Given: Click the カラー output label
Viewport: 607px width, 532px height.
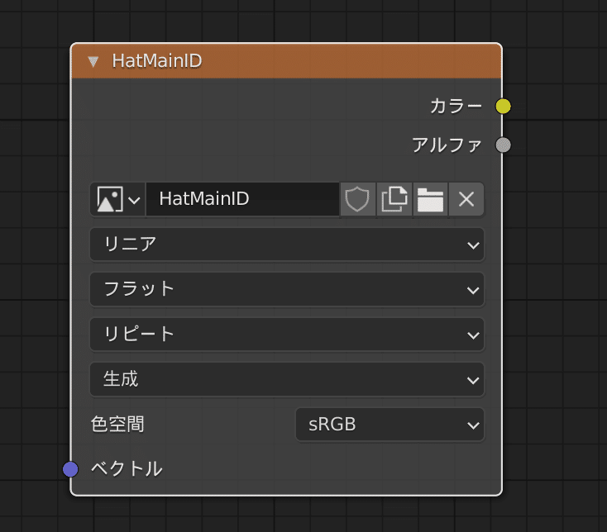Looking at the screenshot, I should coord(456,106).
